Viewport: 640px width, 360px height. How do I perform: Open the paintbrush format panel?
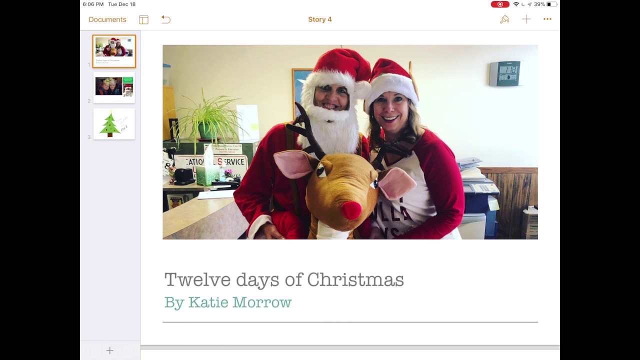(504, 19)
